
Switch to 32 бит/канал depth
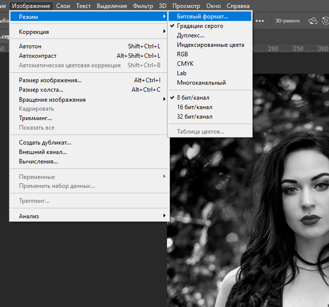(x=194, y=117)
